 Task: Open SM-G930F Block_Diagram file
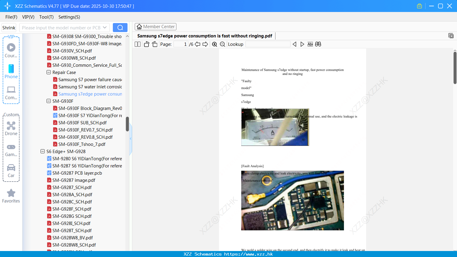click(x=87, y=108)
